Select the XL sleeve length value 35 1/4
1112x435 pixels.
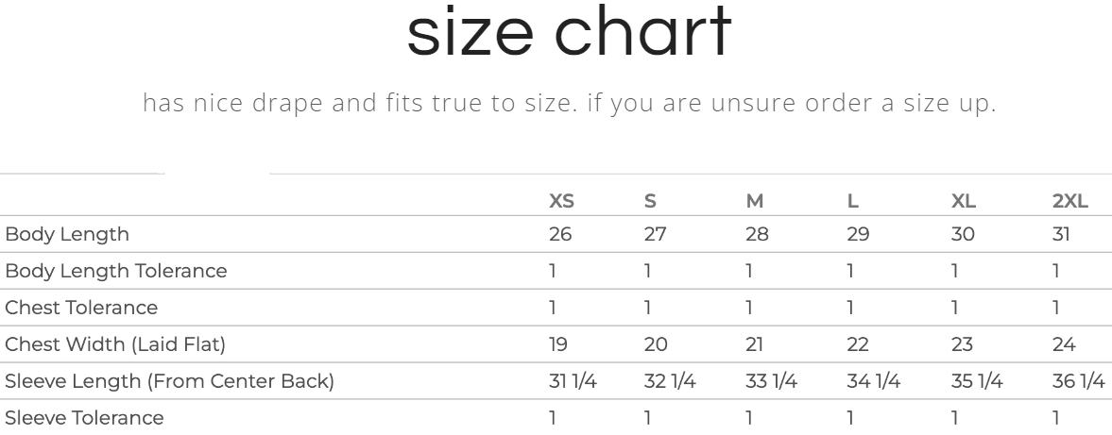977,381
